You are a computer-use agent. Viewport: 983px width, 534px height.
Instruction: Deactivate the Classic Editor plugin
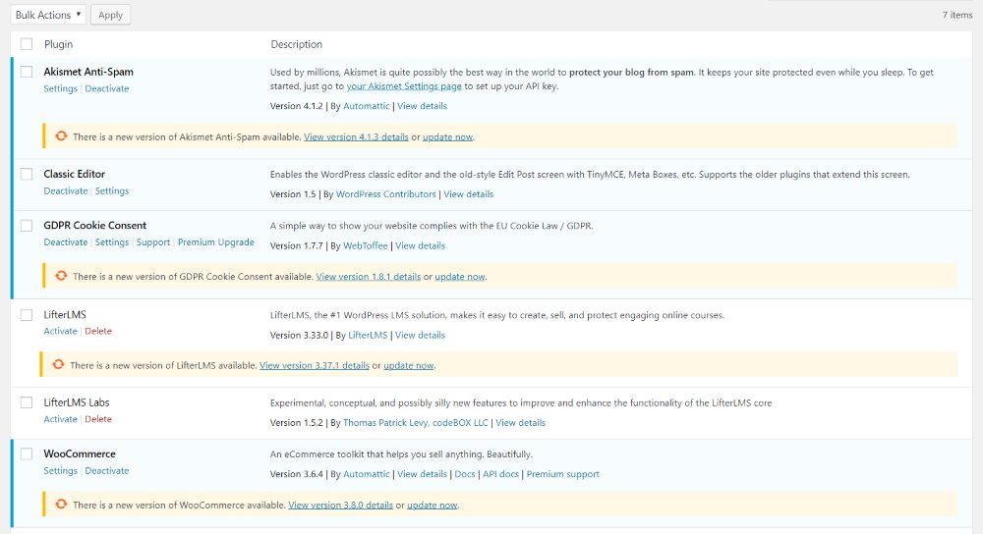tap(65, 190)
